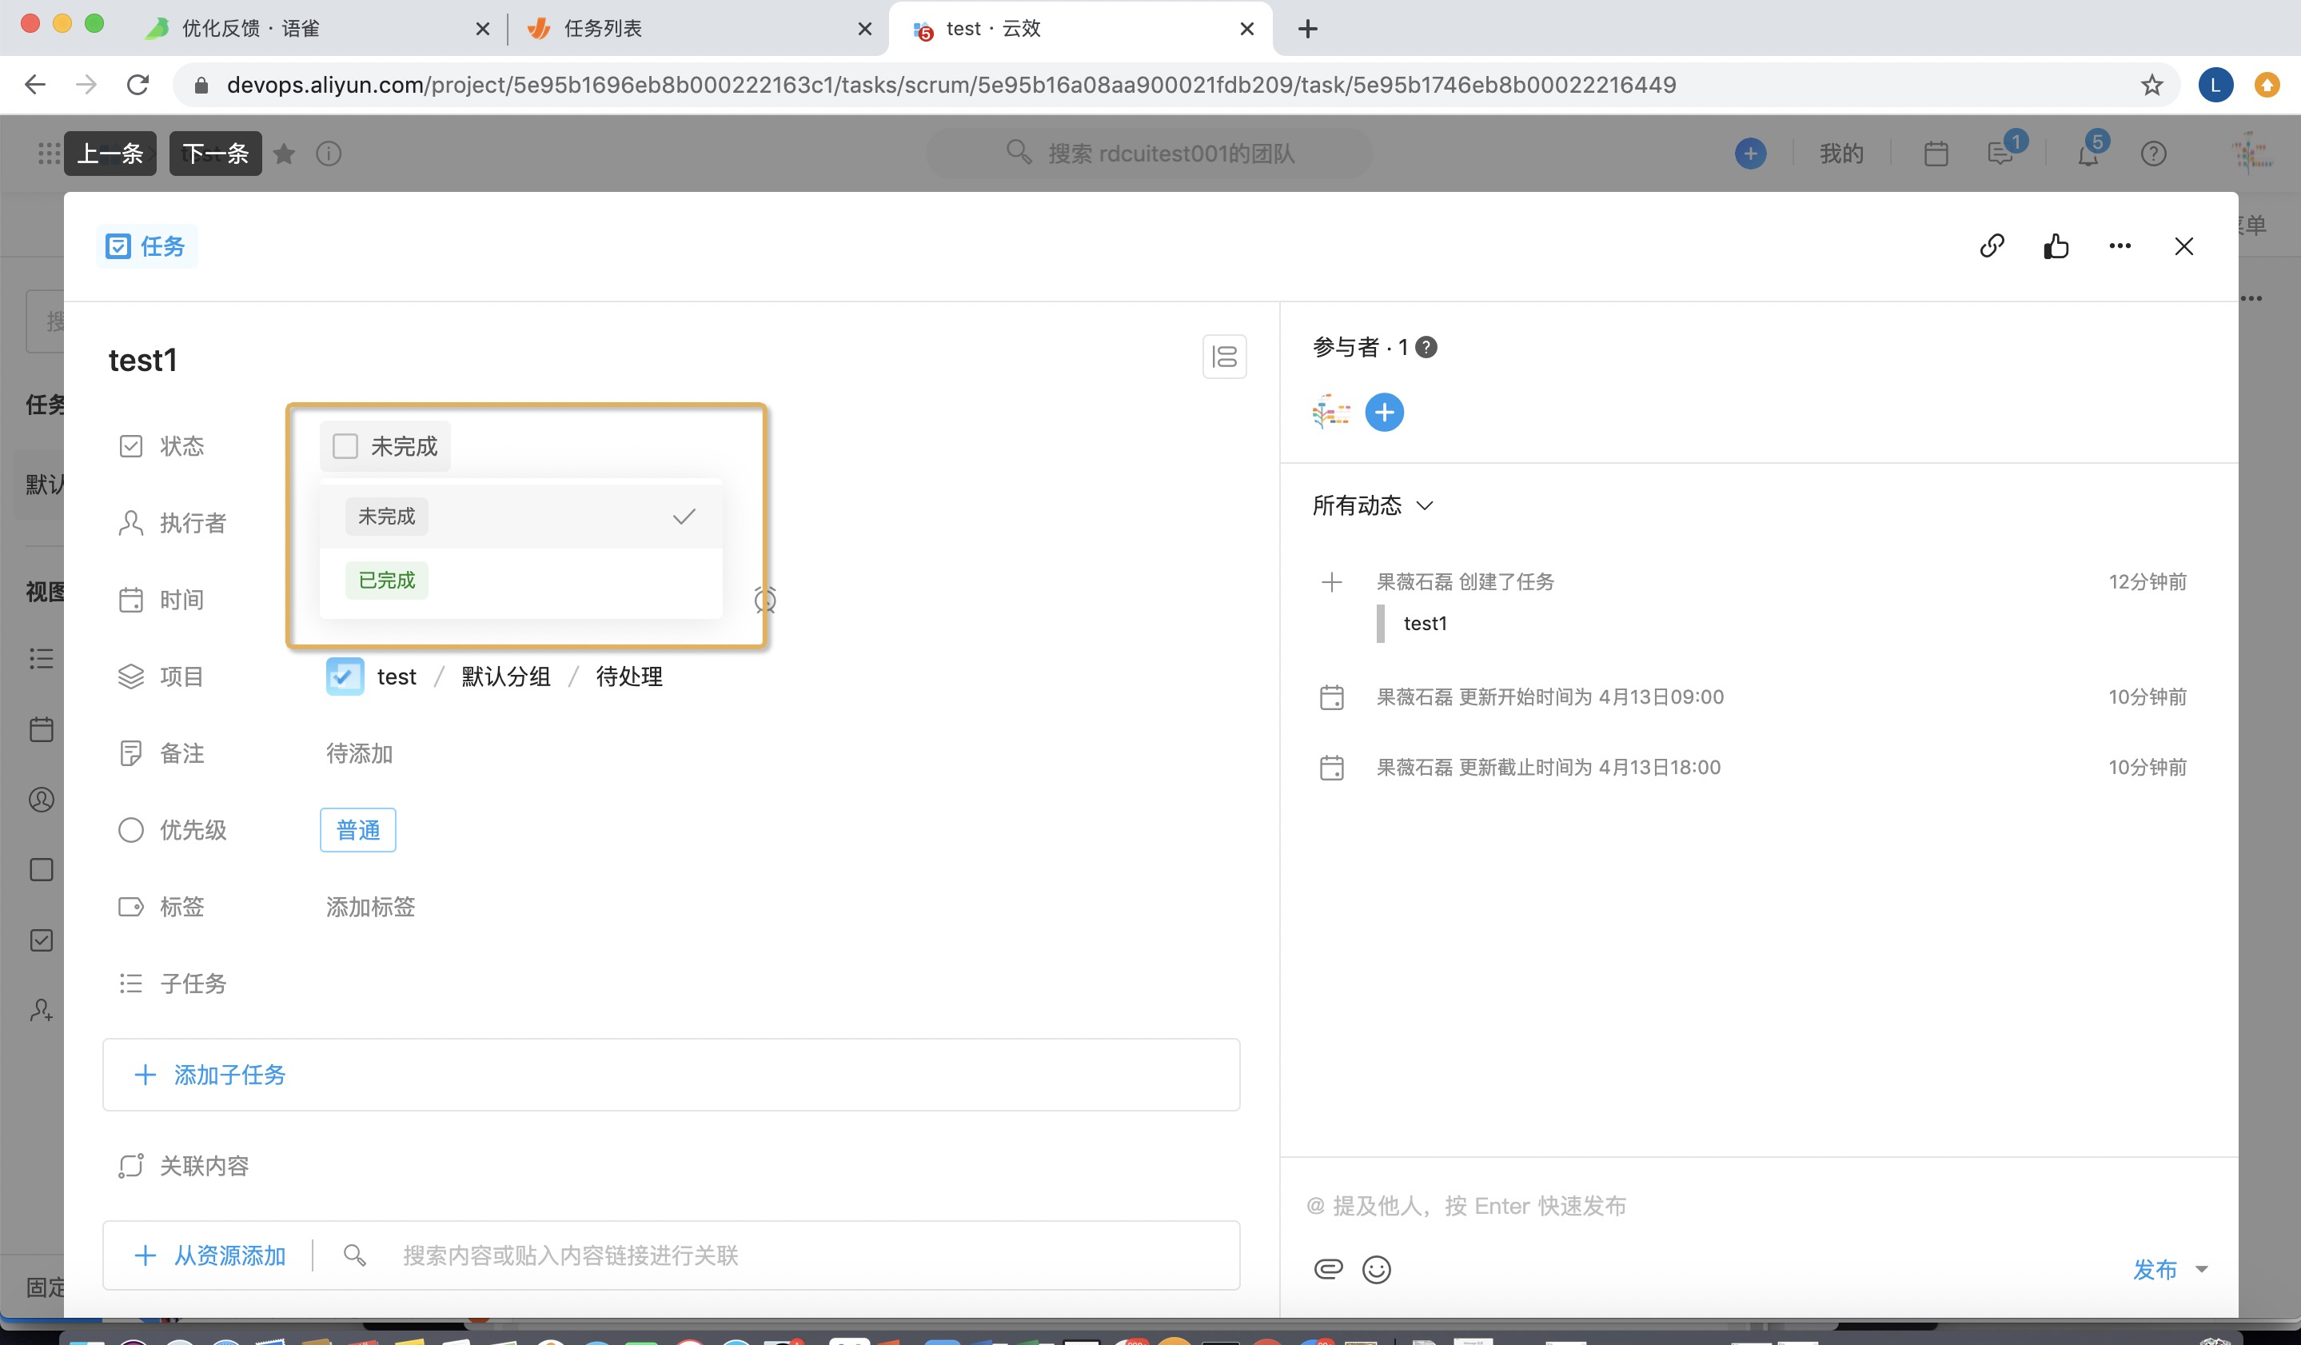This screenshot has width=2301, height=1345.
Task: Toggle the task layout view icon beside title
Action: pyautogui.click(x=1225, y=356)
